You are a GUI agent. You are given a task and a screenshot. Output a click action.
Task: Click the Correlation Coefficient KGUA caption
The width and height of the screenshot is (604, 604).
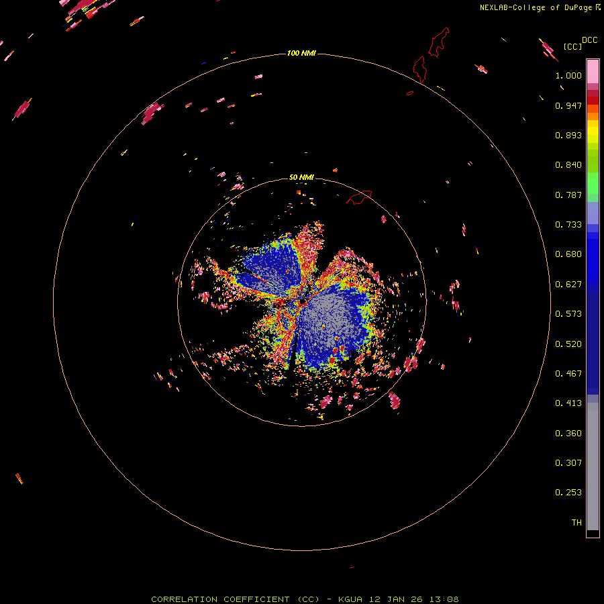pos(305,599)
